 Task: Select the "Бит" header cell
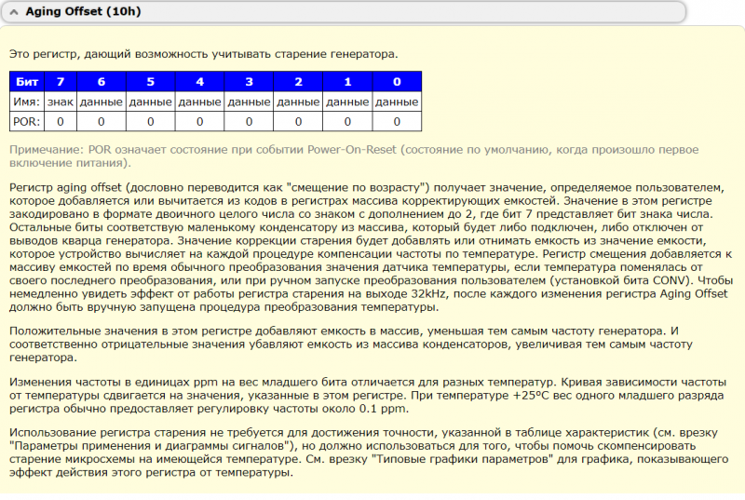coord(27,82)
